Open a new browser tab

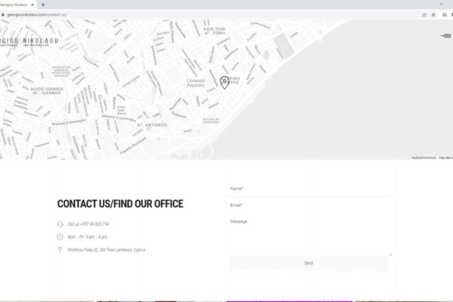point(43,5)
